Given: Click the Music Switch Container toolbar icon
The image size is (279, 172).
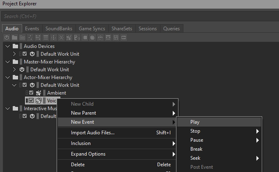Looking at the screenshot, I should [x=101, y=38].
